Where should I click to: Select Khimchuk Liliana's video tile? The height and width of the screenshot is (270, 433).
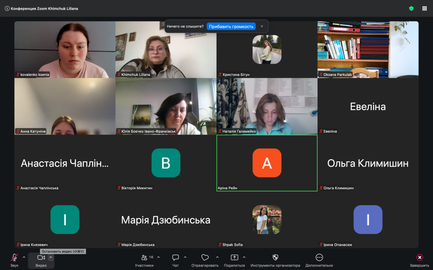pos(166,49)
